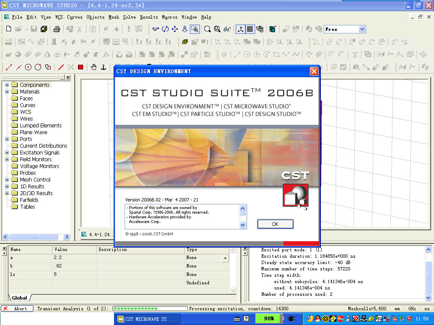Viewport: 434px width, 325px height.
Task: Select the red Pick edge line tool
Action: point(61,67)
